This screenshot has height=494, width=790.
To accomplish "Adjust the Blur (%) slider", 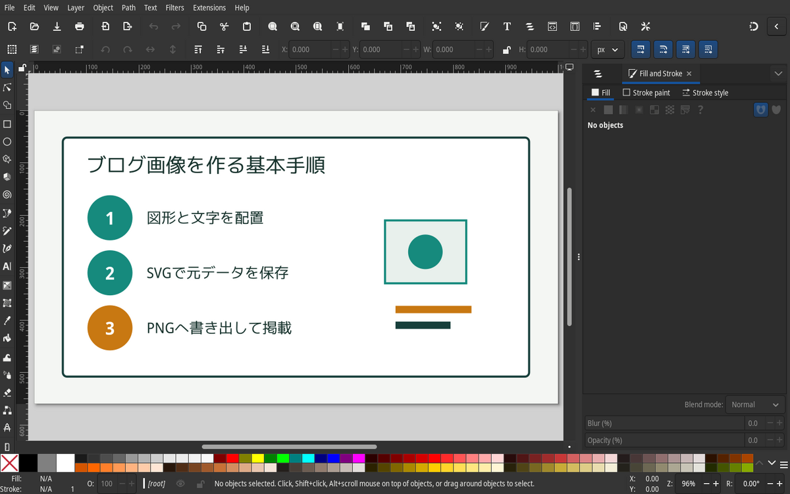I will click(665, 423).
